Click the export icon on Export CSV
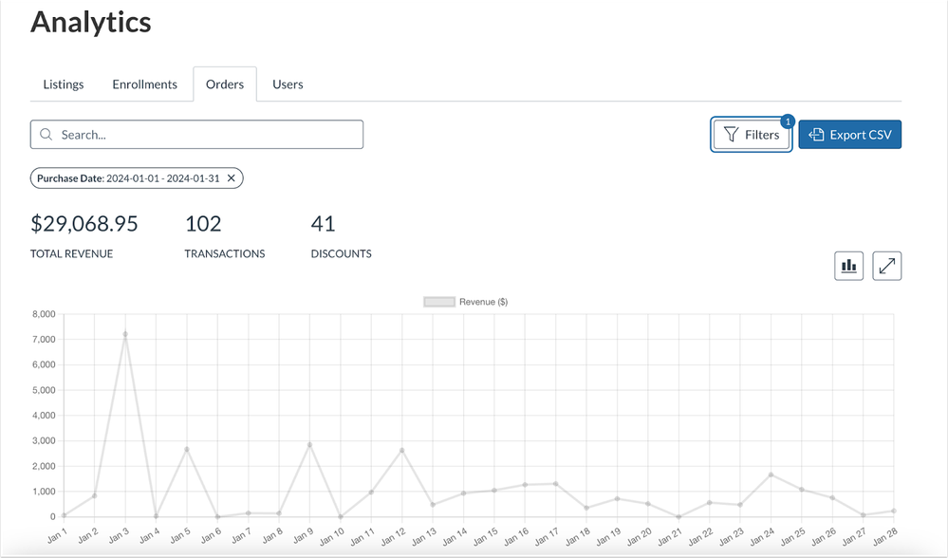 click(816, 135)
